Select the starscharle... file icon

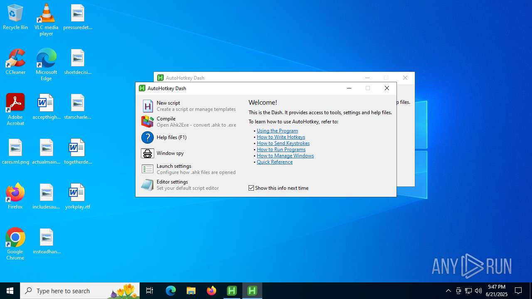(78, 107)
